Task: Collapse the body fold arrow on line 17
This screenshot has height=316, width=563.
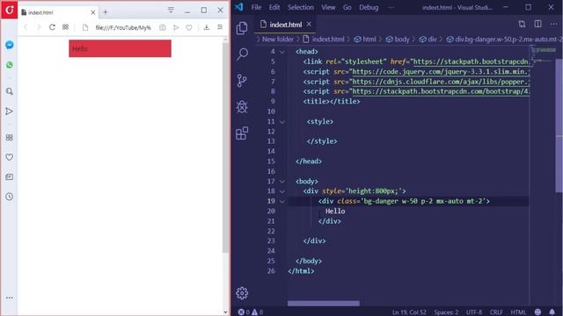Action: (x=282, y=182)
